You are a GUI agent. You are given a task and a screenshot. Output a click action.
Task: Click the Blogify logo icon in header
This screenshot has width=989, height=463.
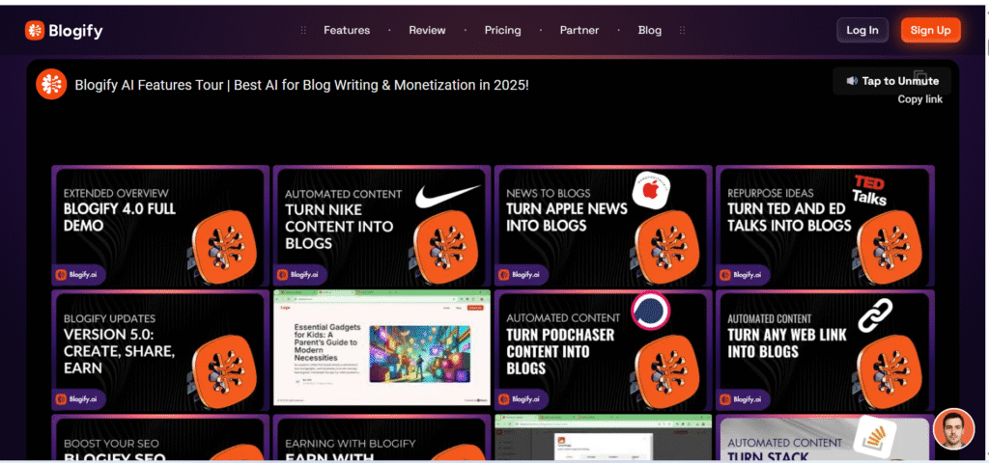click(36, 30)
